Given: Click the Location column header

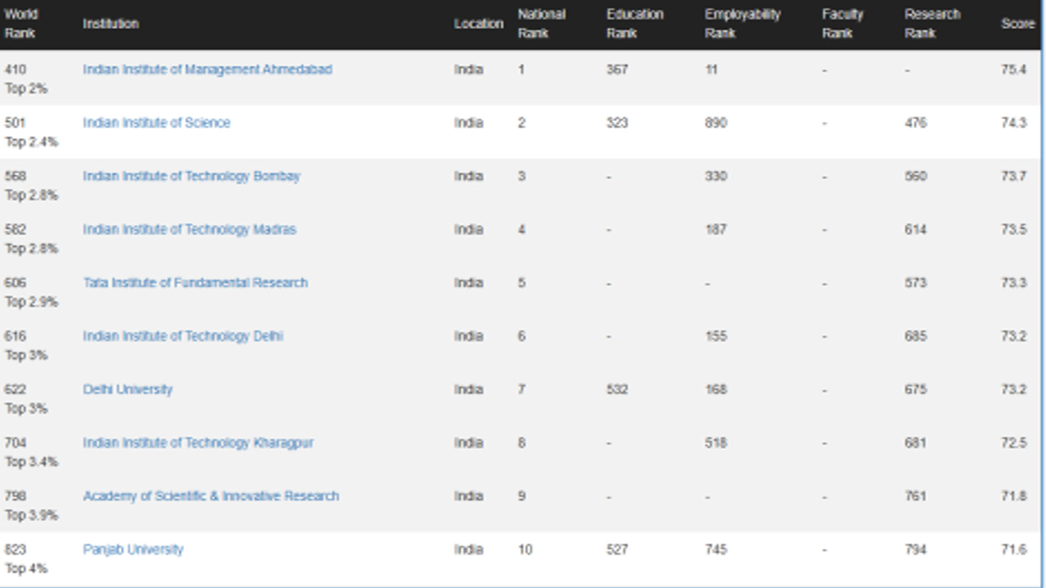Looking at the screenshot, I should pyautogui.click(x=479, y=24).
